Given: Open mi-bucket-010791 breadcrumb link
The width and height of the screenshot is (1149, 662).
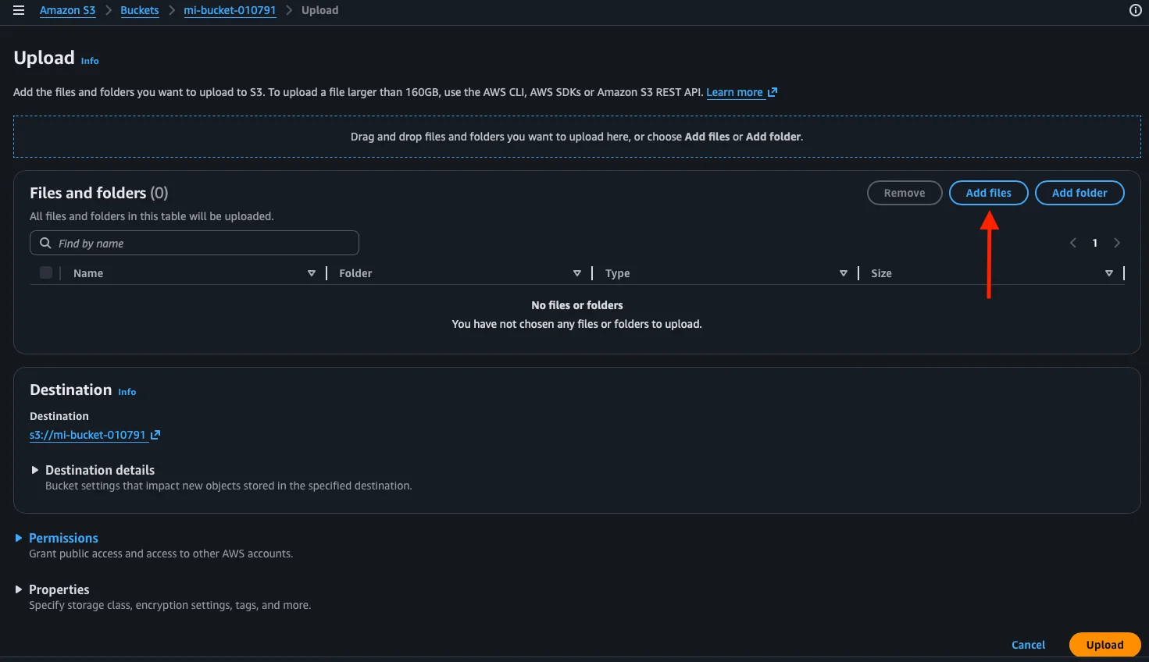Looking at the screenshot, I should click(230, 10).
